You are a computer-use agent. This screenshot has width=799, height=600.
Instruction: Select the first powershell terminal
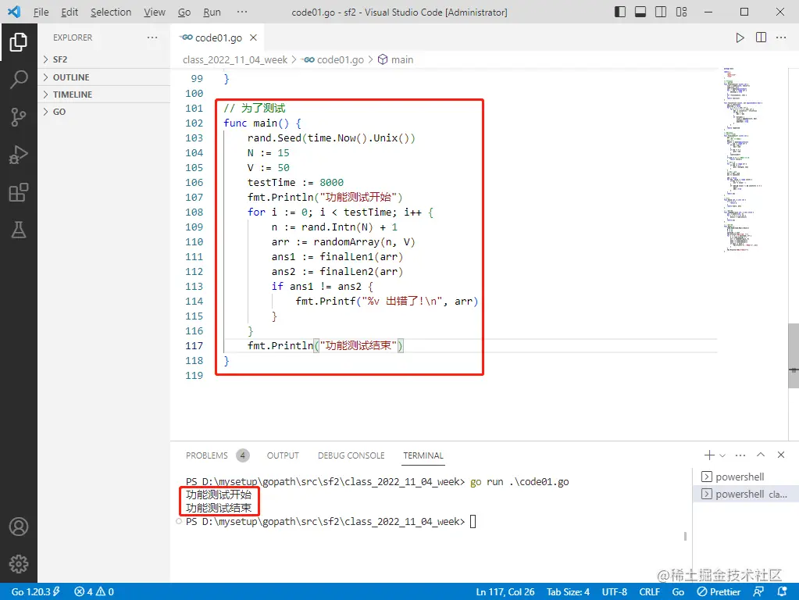pos(745,477)
